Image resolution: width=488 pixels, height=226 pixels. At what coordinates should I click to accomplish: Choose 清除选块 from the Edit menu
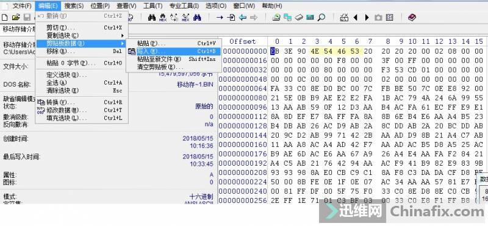[82, 91]
